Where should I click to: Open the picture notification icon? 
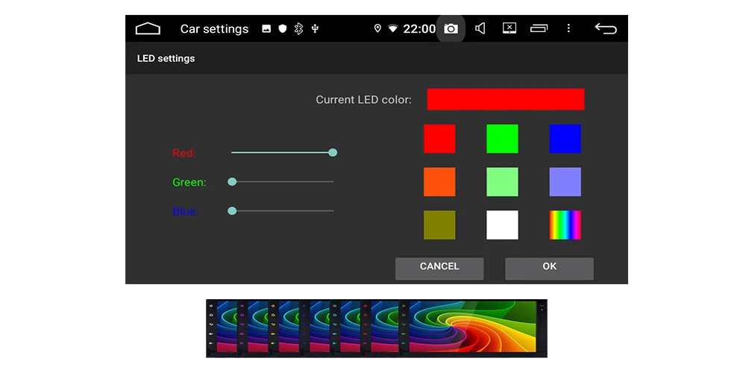pyautogui.click(x=266, y=28)
